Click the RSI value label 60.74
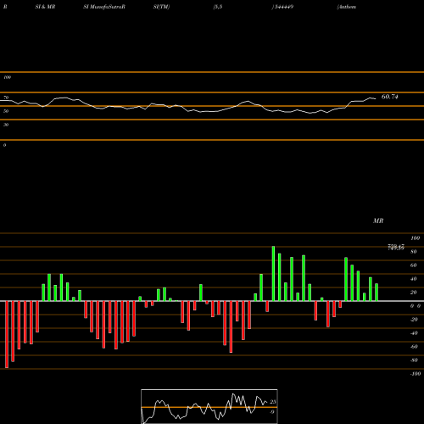Image resolution: width=424 pixels, height=424 pixels. [x=390, y=97]
